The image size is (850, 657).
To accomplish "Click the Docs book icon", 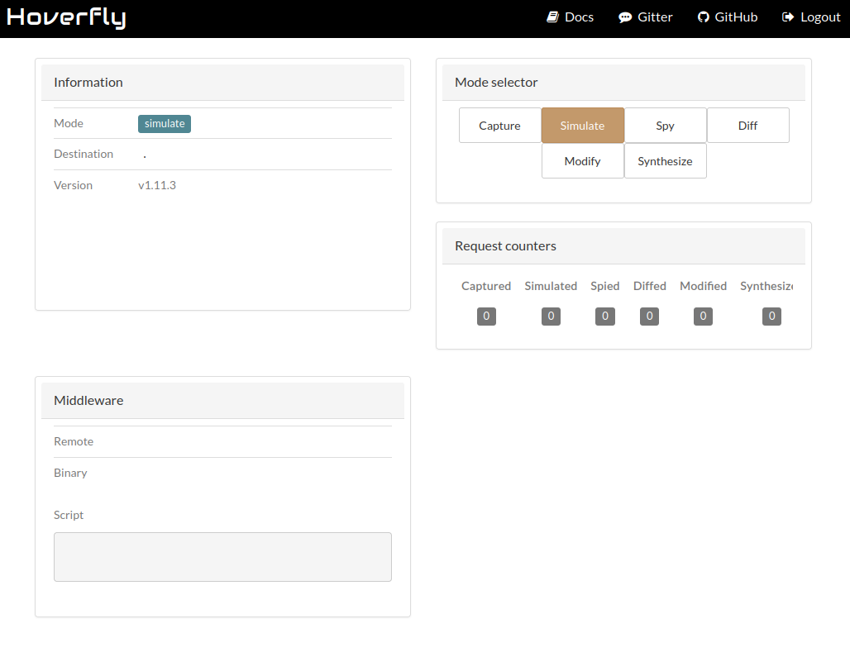I will 552,17.
